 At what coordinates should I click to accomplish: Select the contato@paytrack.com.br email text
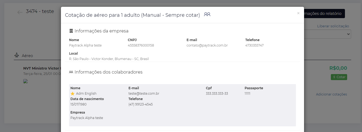pyautogui.click(x=207, y=45)
